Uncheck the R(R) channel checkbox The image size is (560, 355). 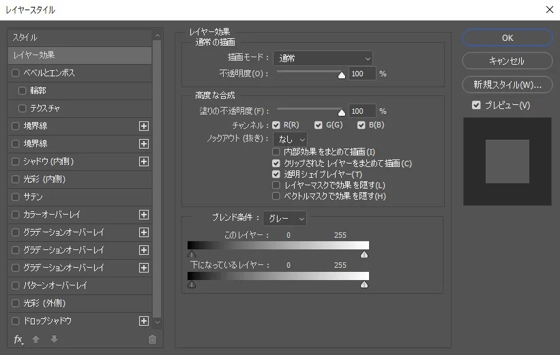[x=276, y=125]
